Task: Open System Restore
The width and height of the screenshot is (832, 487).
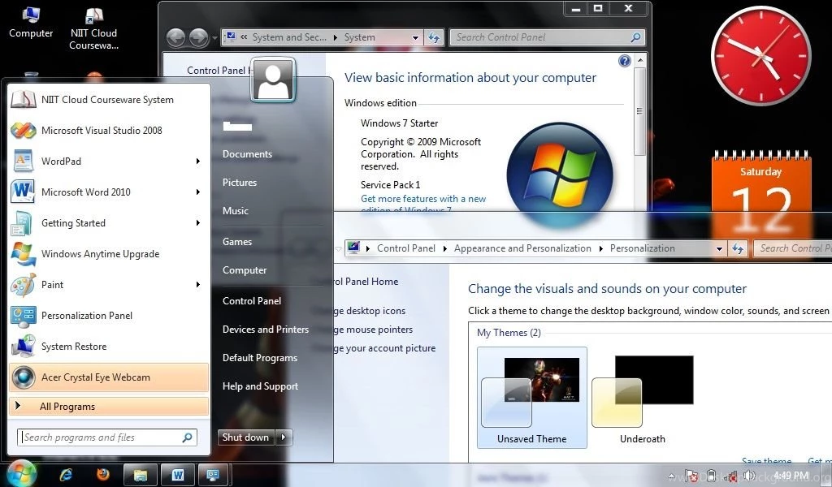Action: pos(109,346)
